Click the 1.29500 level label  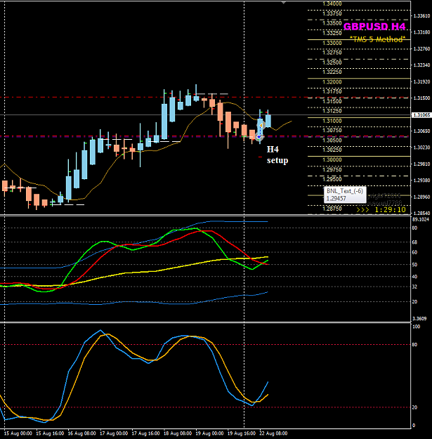pos(332,179)
